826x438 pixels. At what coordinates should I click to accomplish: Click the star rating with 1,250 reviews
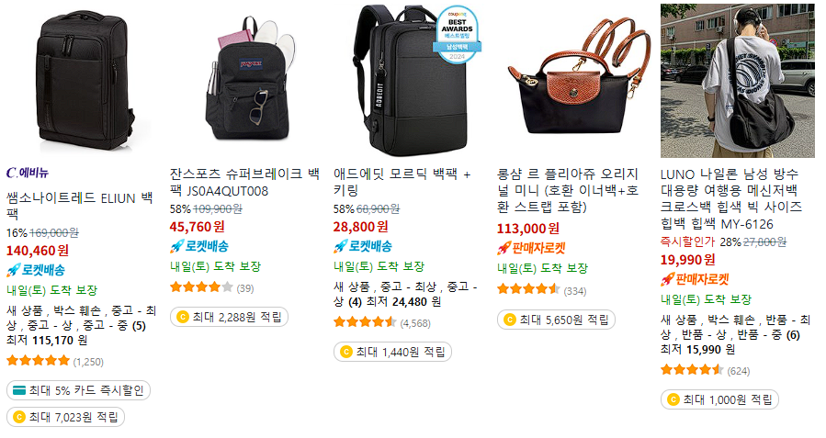pyautogui.click(x=38, y=361)
